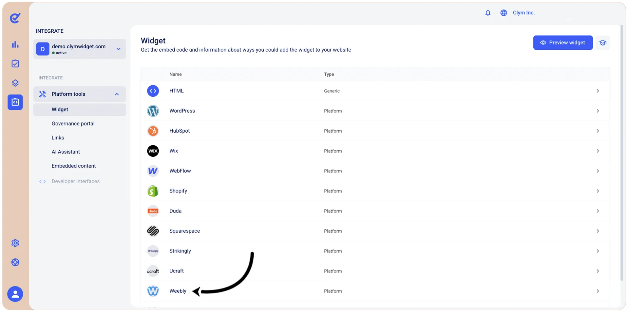628x312 pixels.
Task: Click the Name column header
Action: (176, 74)
